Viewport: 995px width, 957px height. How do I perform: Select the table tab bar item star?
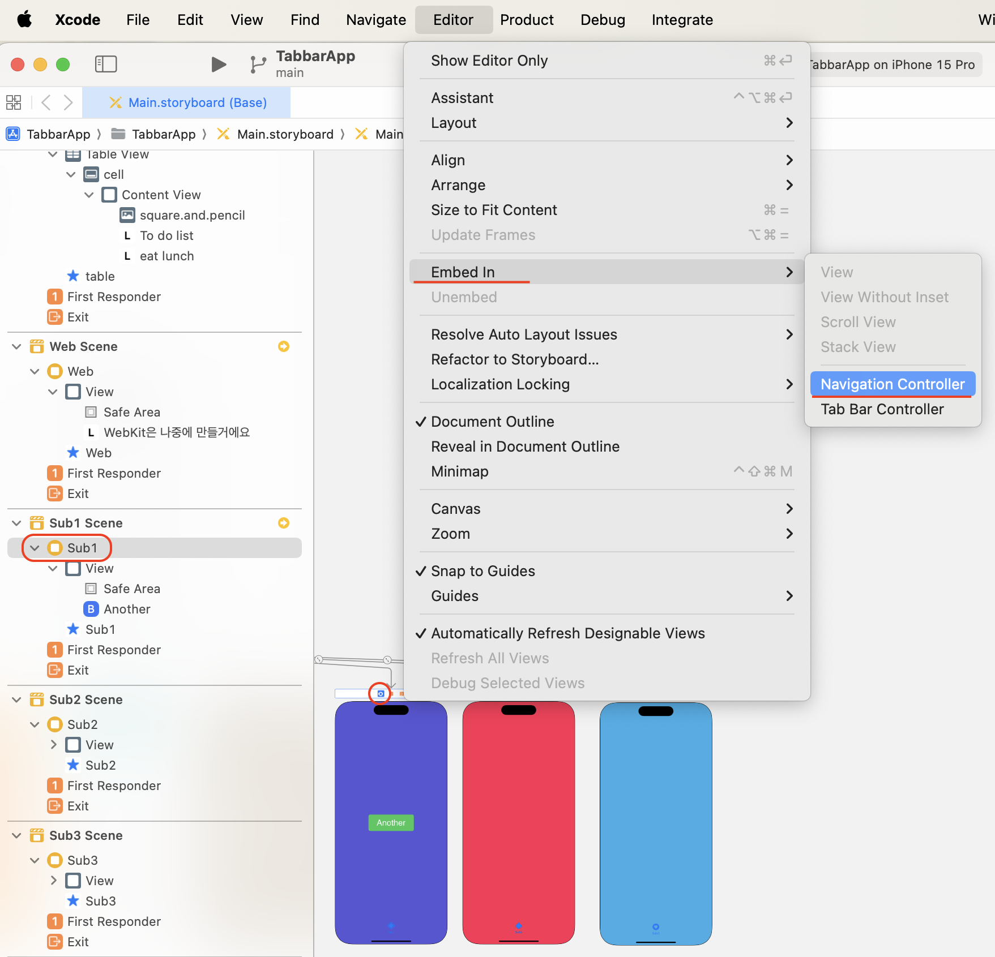pyautogui.click(x=73, y=276)
